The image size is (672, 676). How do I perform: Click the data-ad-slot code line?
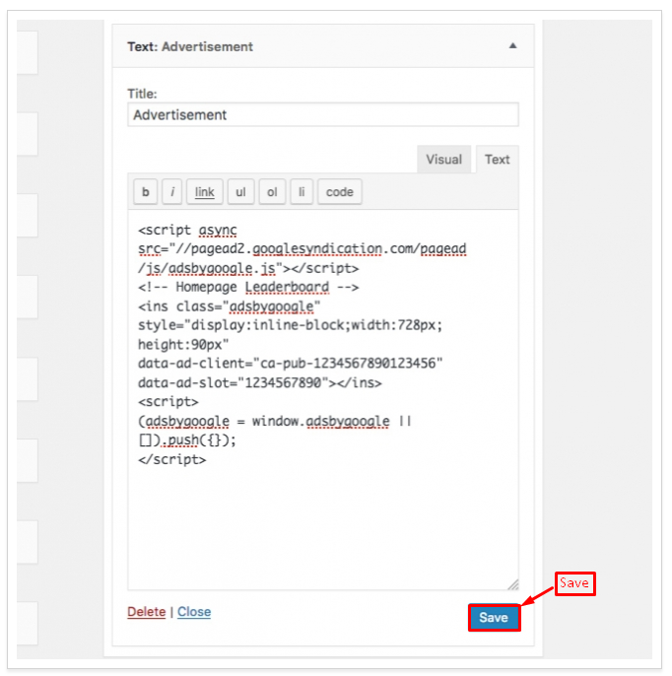click(x=259, y=382)
